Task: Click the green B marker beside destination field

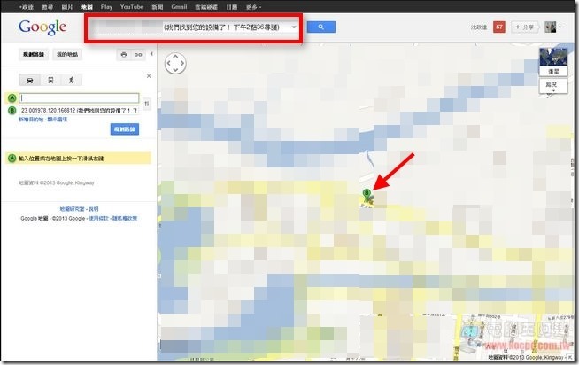Action: pyautogui.click(x=12, y=110)
